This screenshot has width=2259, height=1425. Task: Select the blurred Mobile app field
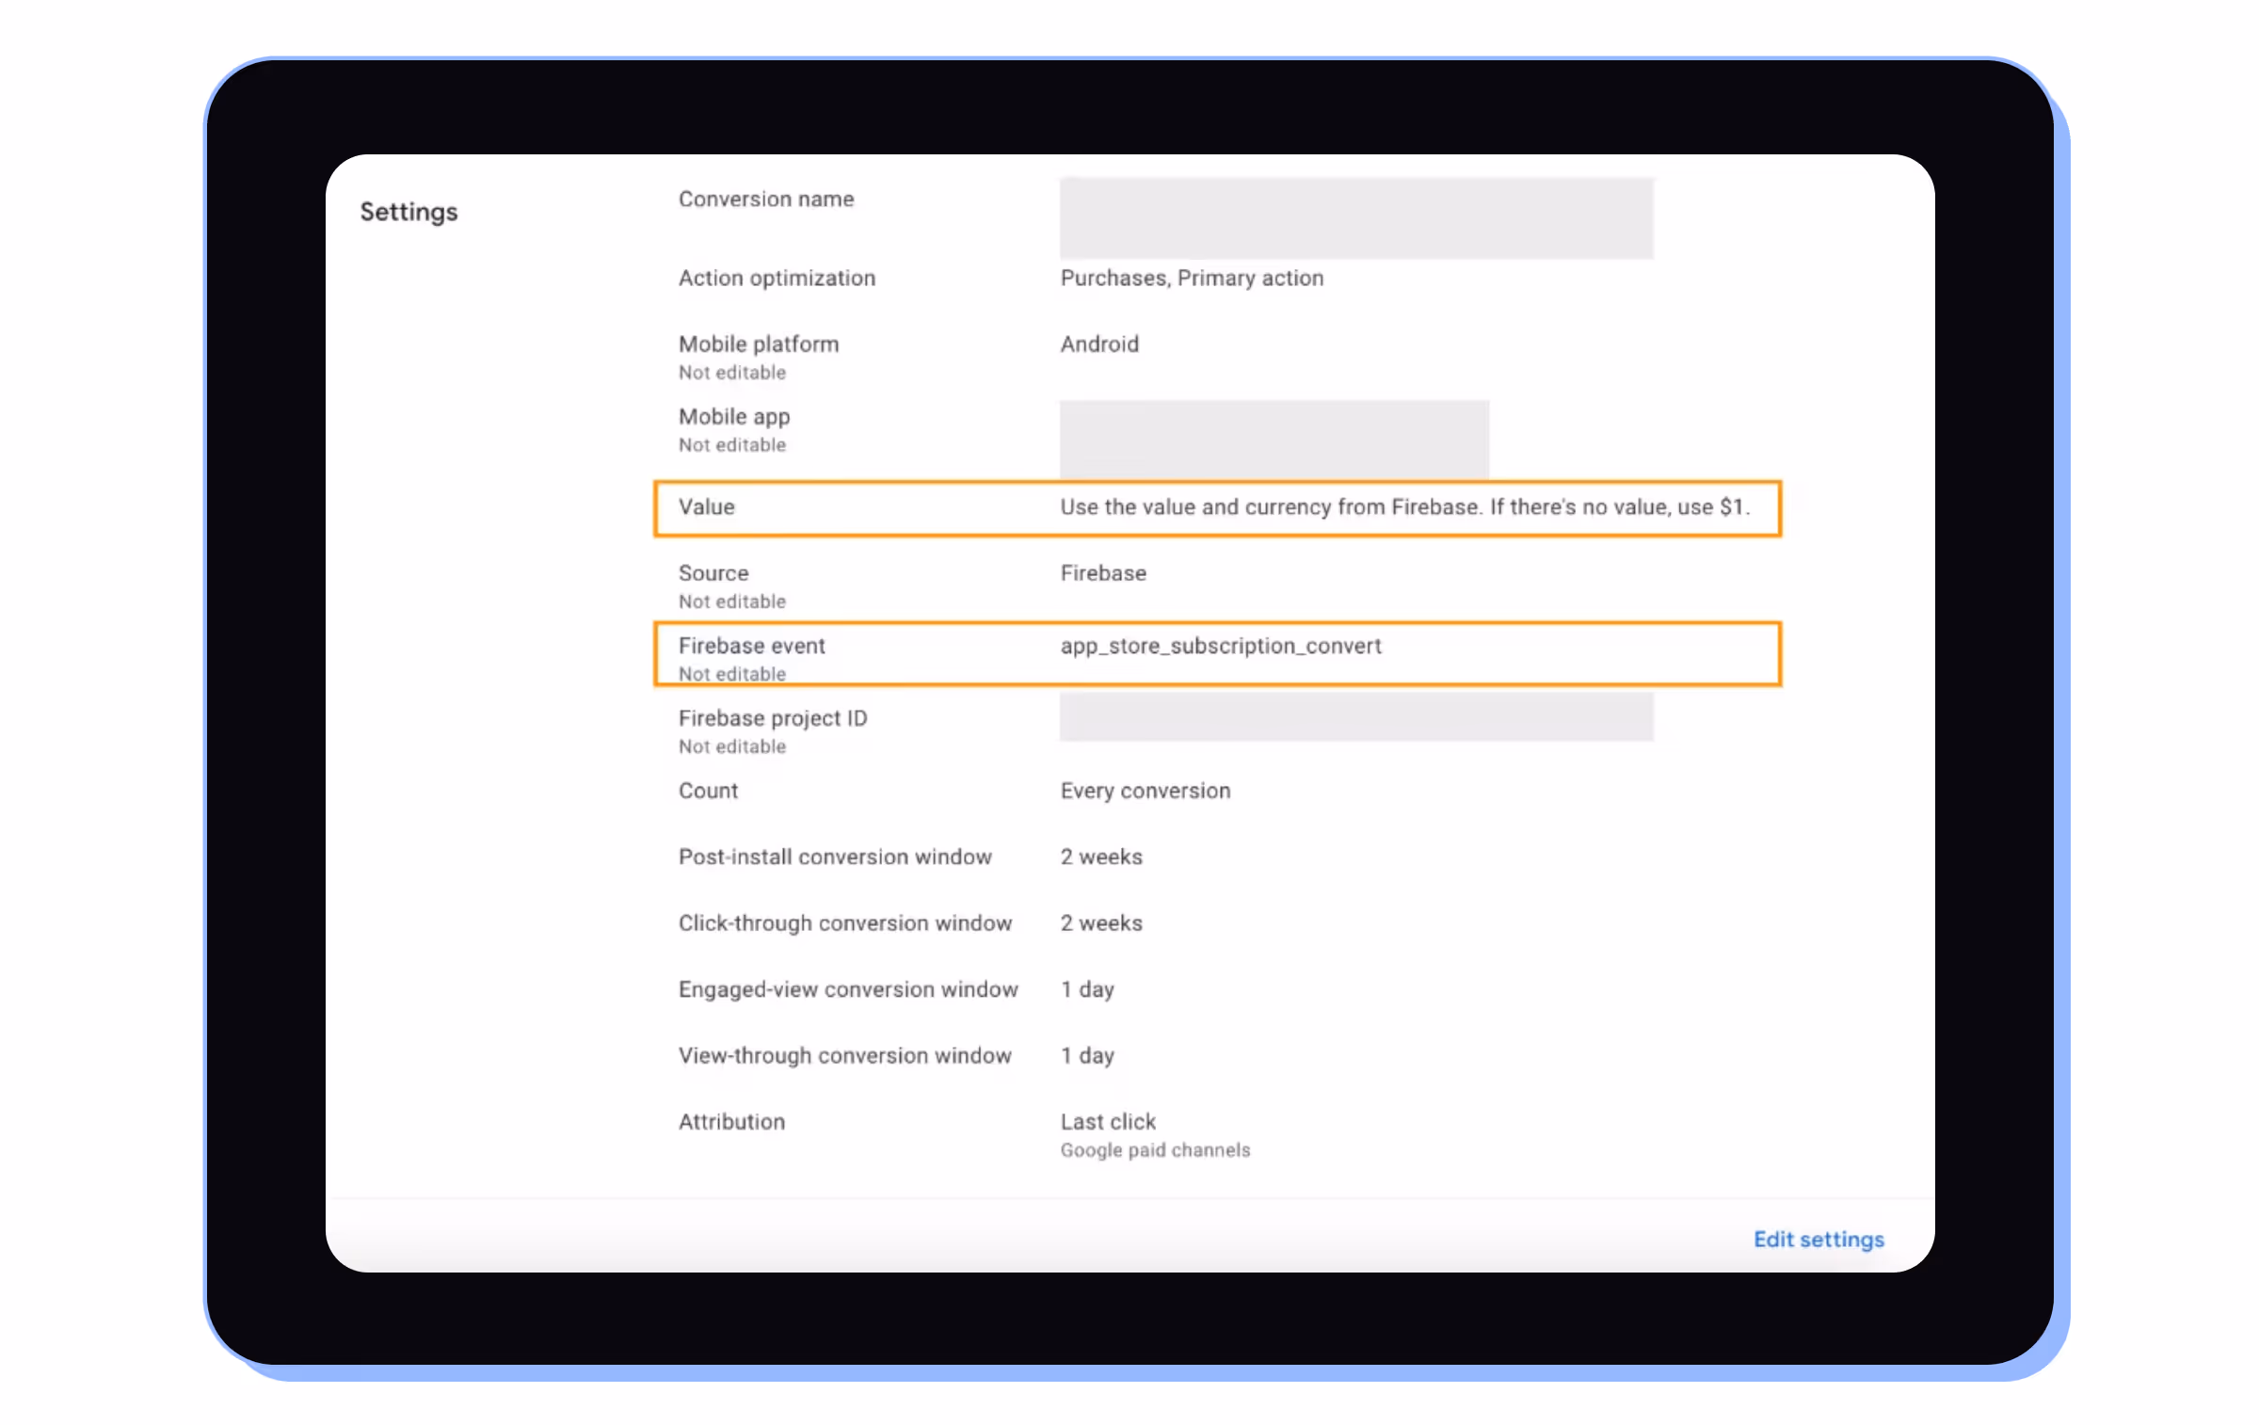click(x=1274, y=439)
